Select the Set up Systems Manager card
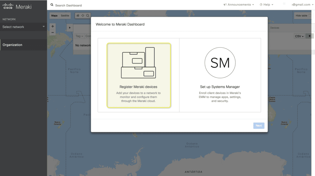Screen dimensions: 315x176 [220, 75]
